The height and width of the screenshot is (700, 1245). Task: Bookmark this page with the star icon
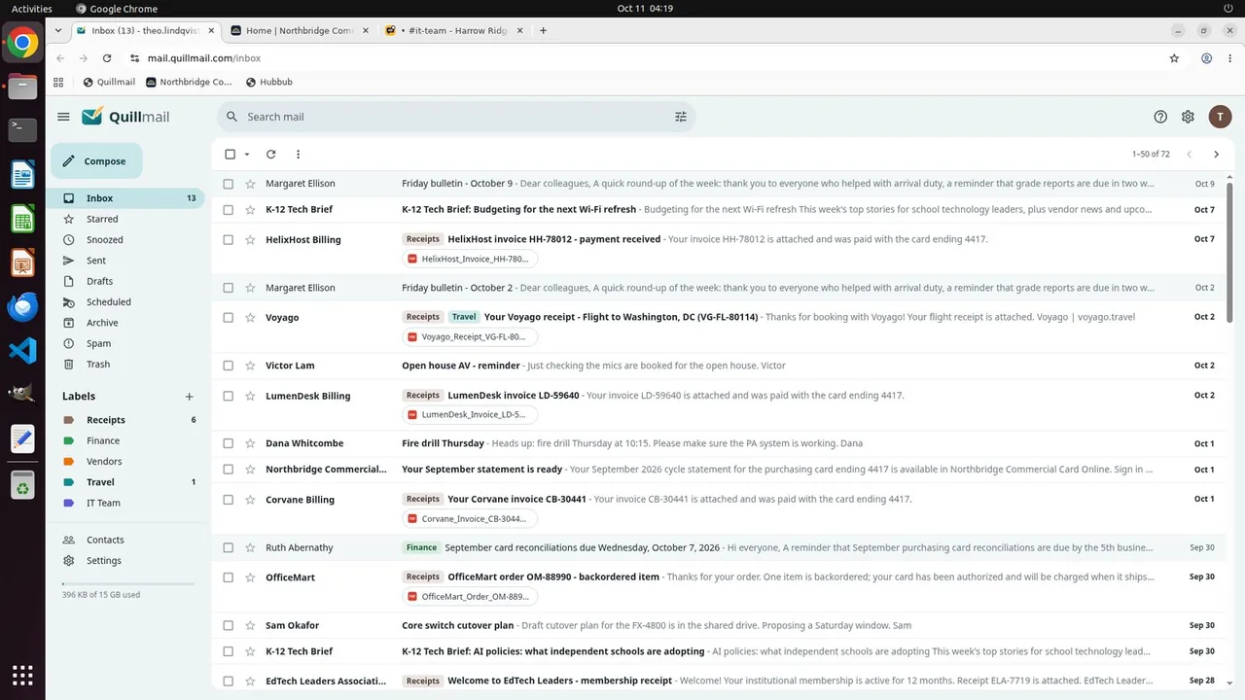click(x=1174, y=58)
